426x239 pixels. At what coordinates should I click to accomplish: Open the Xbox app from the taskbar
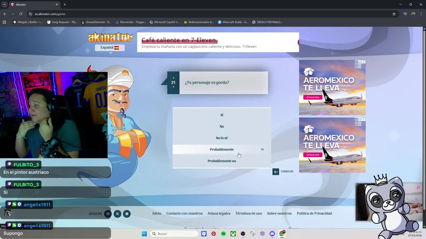[233, 234]
